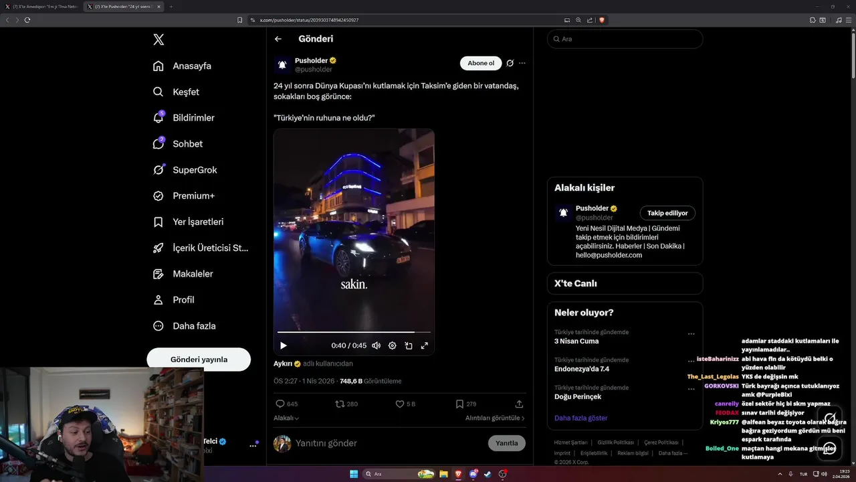856x482 pixels.
Task: Click the Brave Shields icon
Action: [602, 20]
